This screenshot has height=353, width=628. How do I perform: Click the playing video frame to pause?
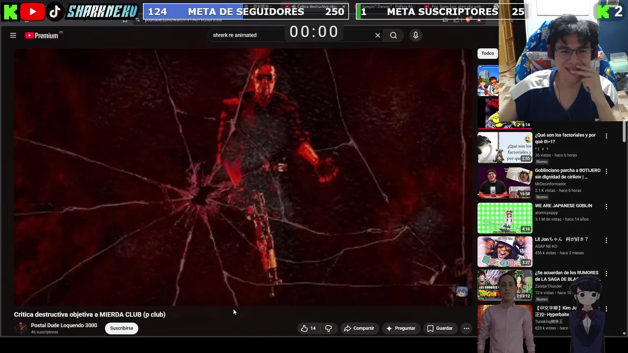243,176
